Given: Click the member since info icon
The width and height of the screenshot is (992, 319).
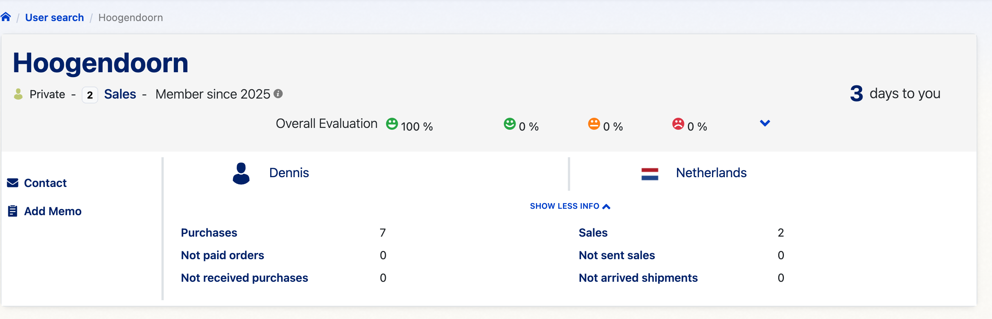Looking at the screenshot, I should coord(278,94).
